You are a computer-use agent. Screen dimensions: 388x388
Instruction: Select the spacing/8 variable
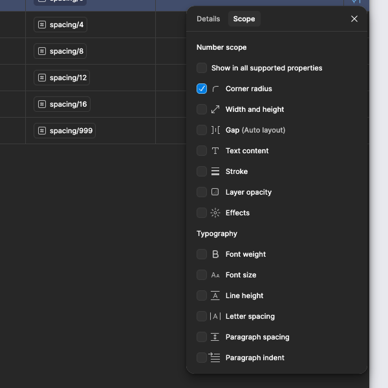click(60, 51)
